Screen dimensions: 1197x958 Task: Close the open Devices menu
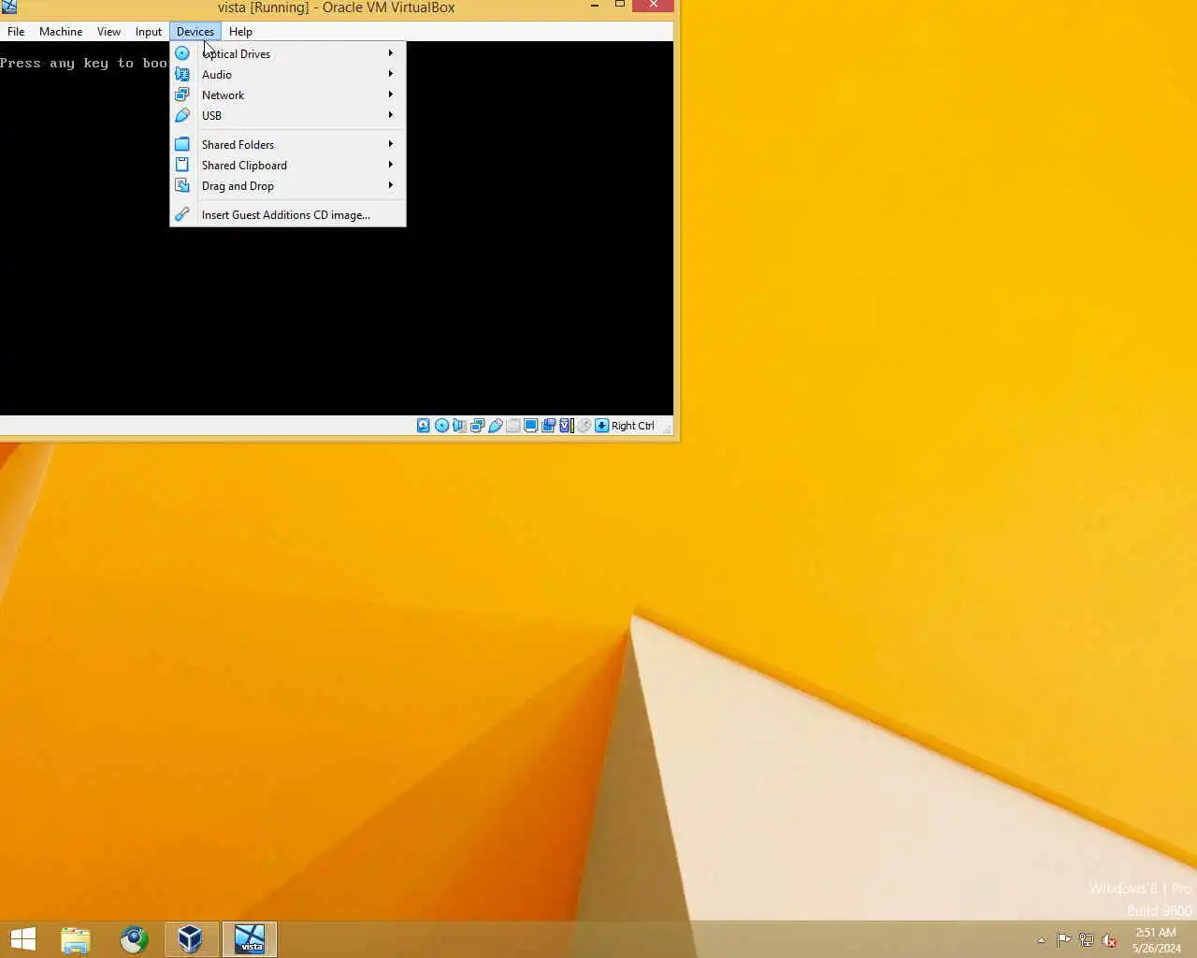pos(195,32)
